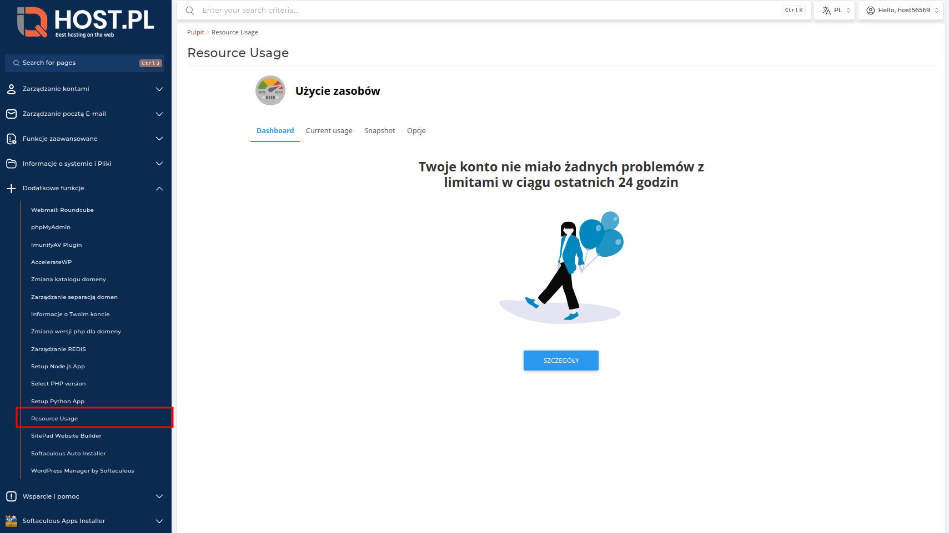The height and width of the screenshot is (533, 949).
Task: Select the Opcje tab
Action: (416, 130)
